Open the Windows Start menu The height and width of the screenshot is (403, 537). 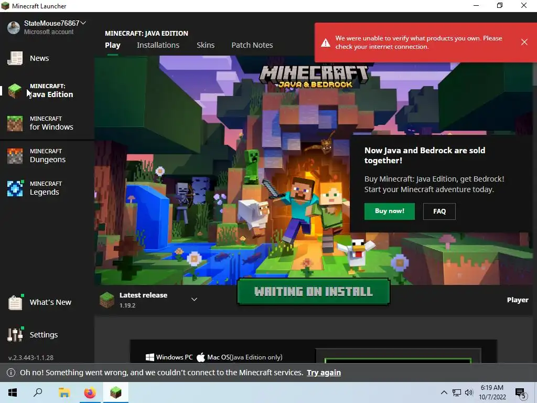tap(13, 393)
